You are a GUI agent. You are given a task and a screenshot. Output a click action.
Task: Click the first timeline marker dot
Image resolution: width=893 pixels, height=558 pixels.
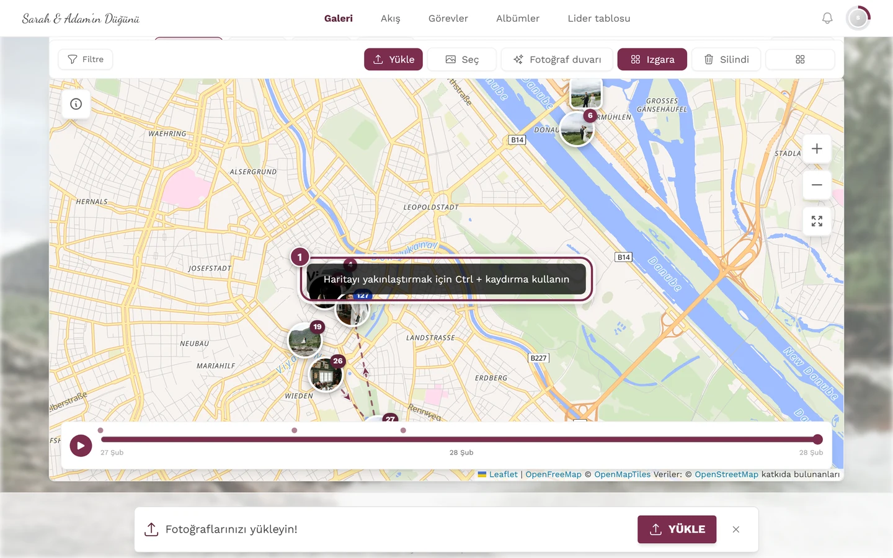100,430
